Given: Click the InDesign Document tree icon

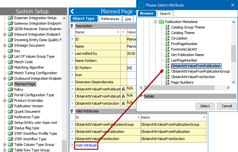Looking at the screenshot, I should pos(10,45).
